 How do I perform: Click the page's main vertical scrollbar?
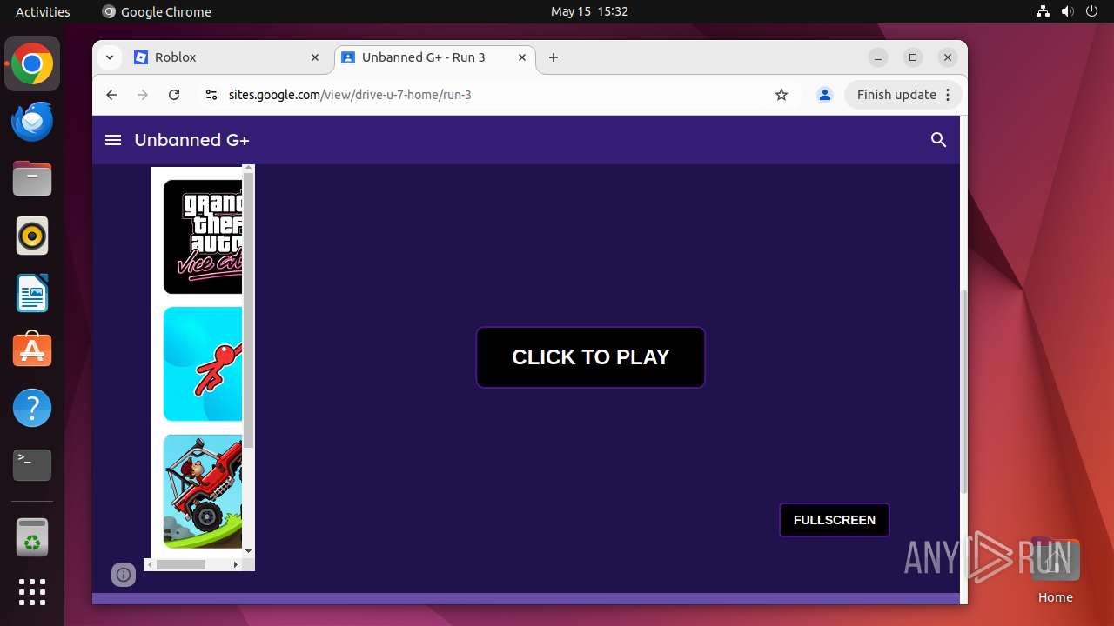point(963,391)
